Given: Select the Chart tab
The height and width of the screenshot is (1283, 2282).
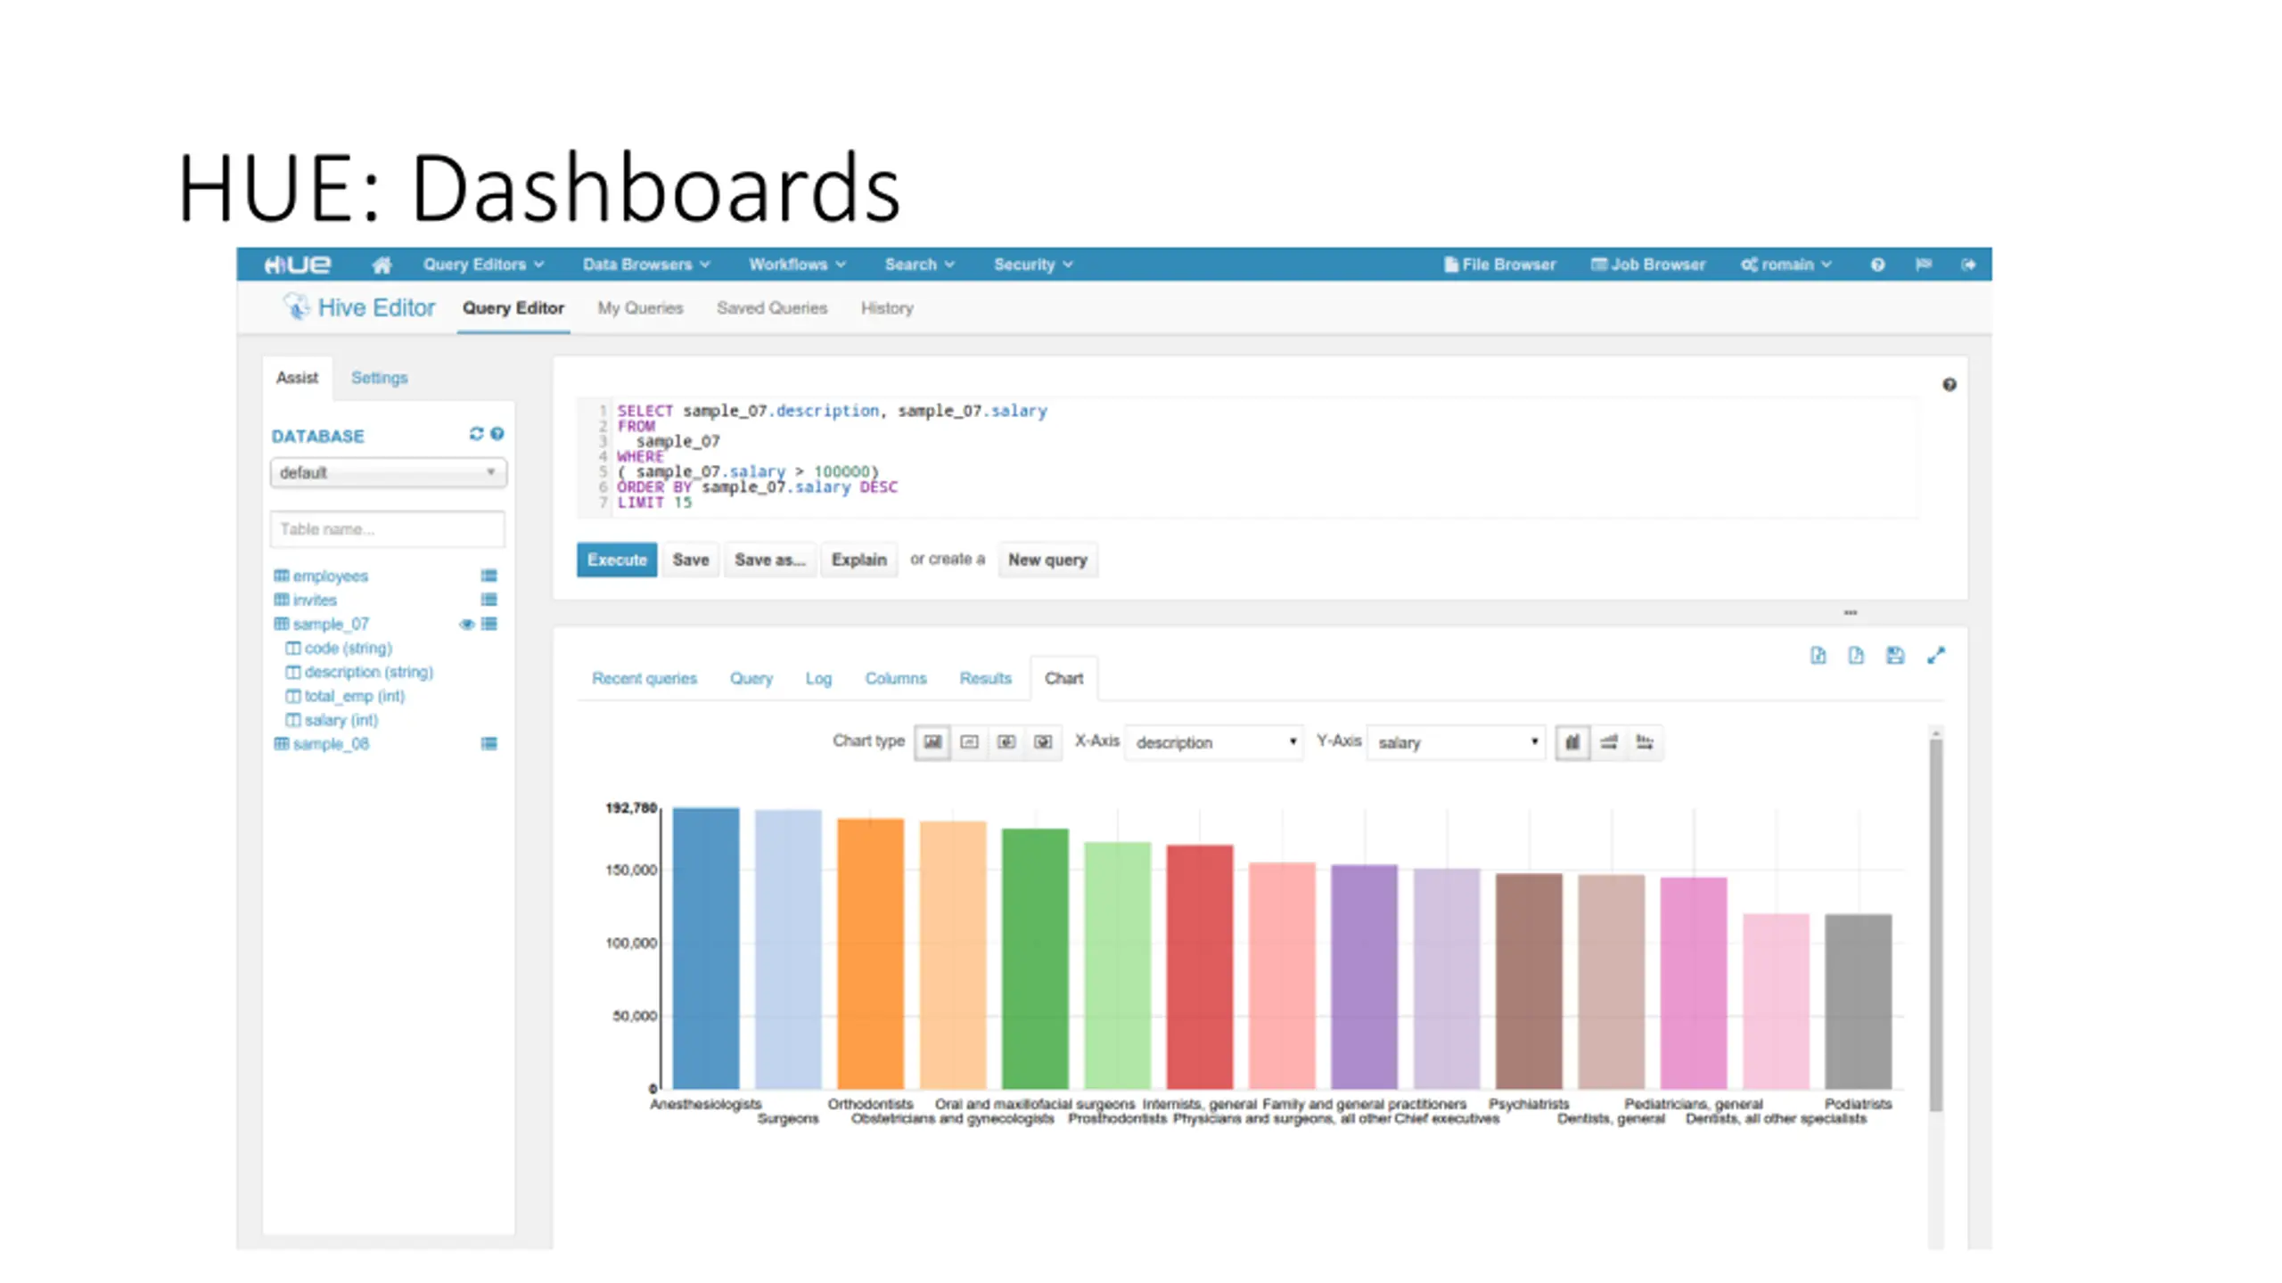Looking at the screenshot, I should click(1063, 679).
